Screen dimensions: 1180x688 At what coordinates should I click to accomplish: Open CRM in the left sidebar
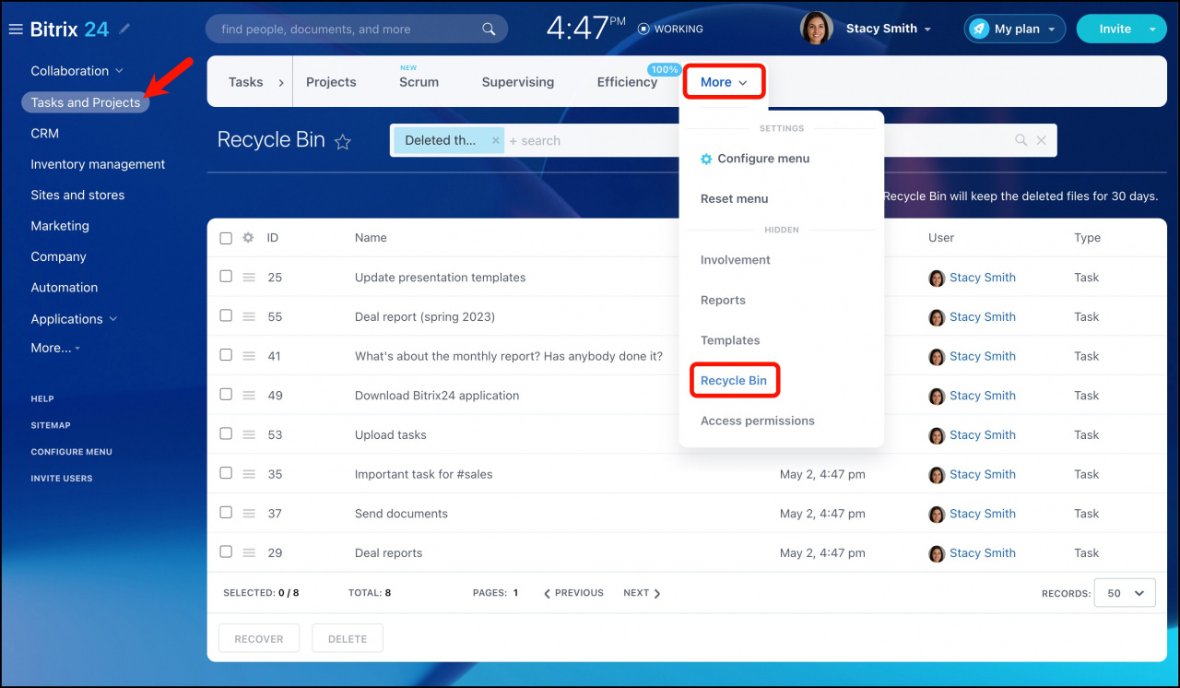click(44, 133)
